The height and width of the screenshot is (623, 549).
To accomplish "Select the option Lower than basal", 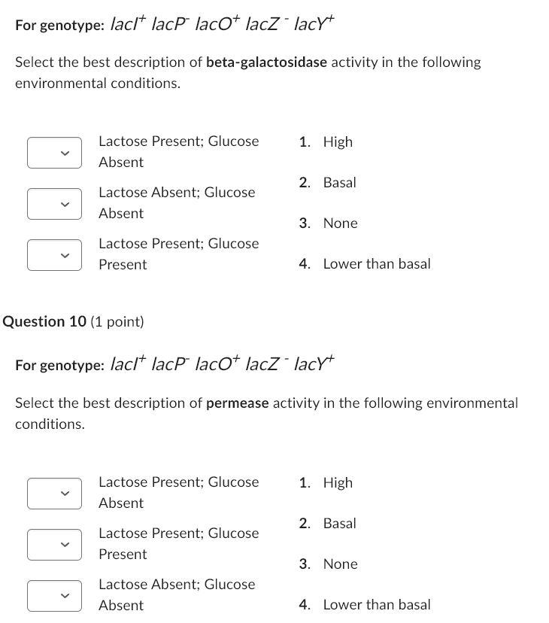I will (x=377, y=263).
